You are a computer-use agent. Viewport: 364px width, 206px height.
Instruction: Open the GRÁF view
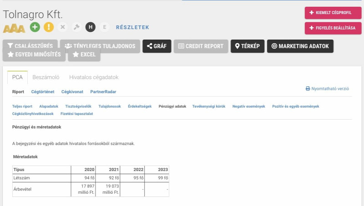point(157,46)
